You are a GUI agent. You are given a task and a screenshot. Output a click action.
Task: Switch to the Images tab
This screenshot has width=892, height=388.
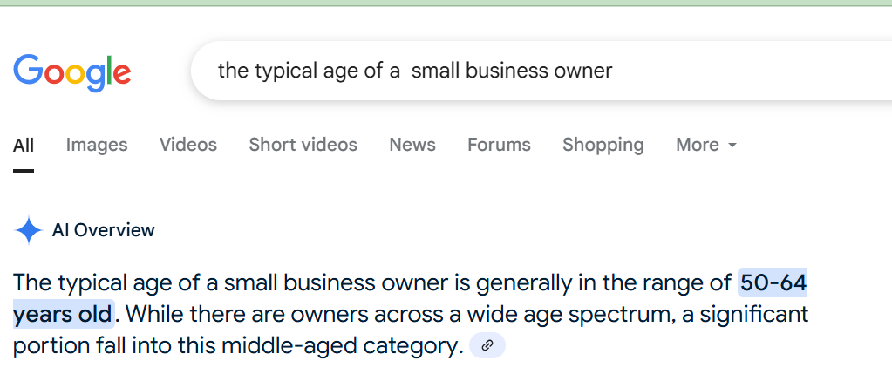coord(97,145)
